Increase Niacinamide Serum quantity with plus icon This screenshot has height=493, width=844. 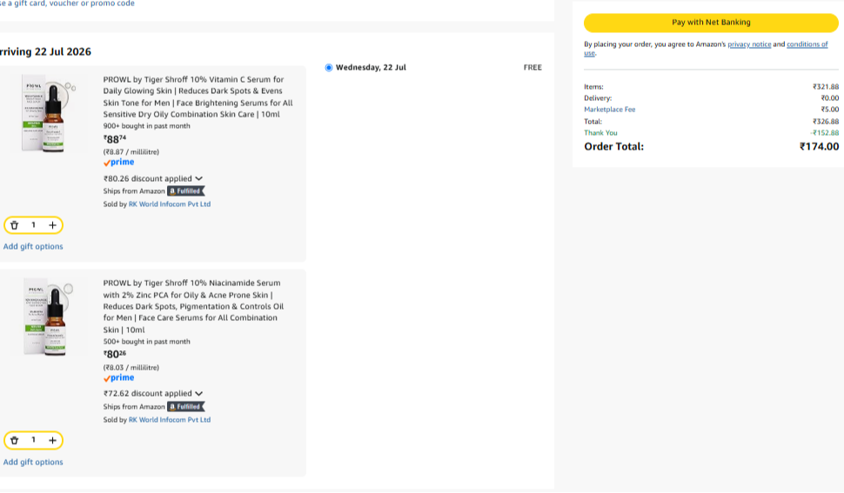click(52, 441)
